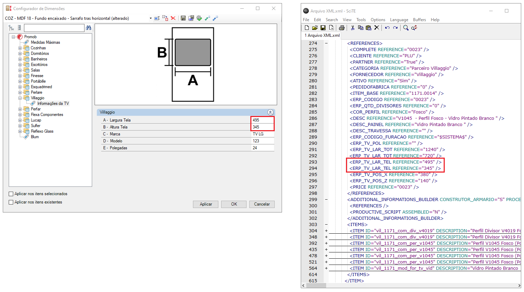Screen dimensions: 524x292
Task: Click the right scroll arrow in SciTE
Action: pyautogui.click(x=518, y=285)
